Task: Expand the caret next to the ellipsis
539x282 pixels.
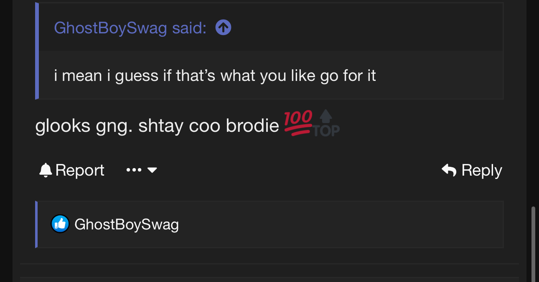Action: click(x=152, y=170)
